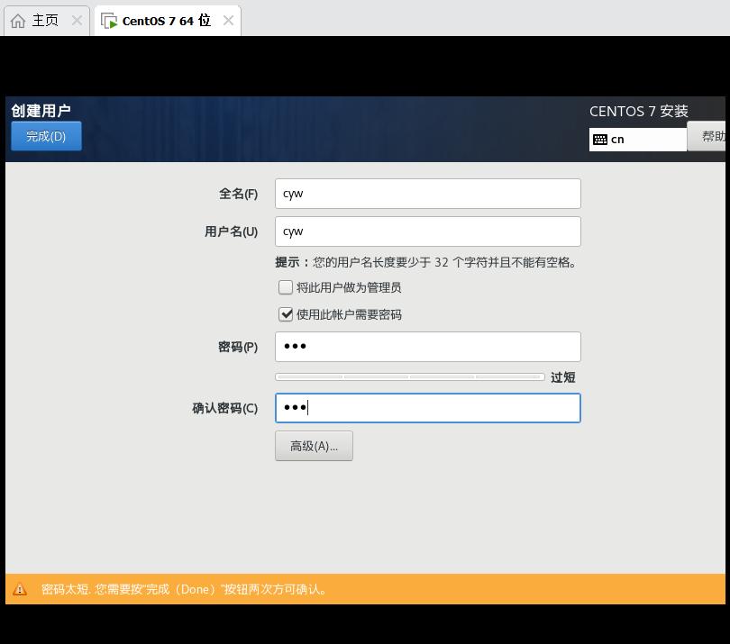This screenshot has width=730, height=644.
Task: Click the keyboard icon next to cn
Action: (600, 140)
